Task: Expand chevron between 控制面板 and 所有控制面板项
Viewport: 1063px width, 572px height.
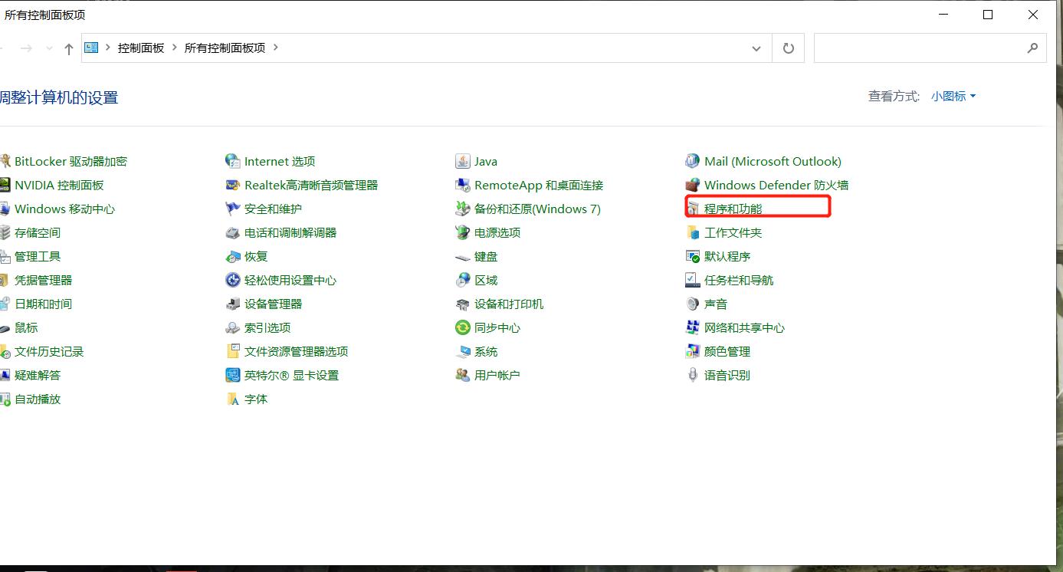Action: [175, 48]
